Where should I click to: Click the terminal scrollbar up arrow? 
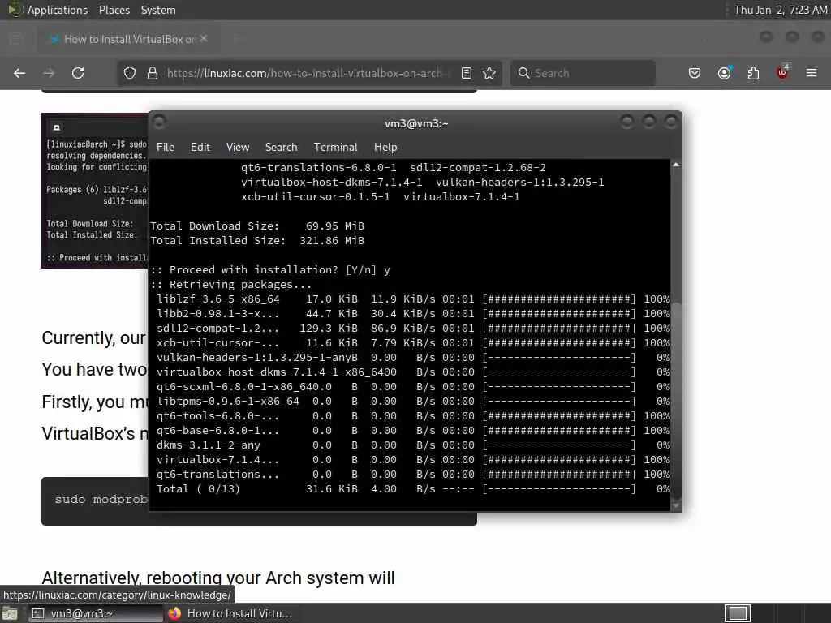click(x=676, y=165)
